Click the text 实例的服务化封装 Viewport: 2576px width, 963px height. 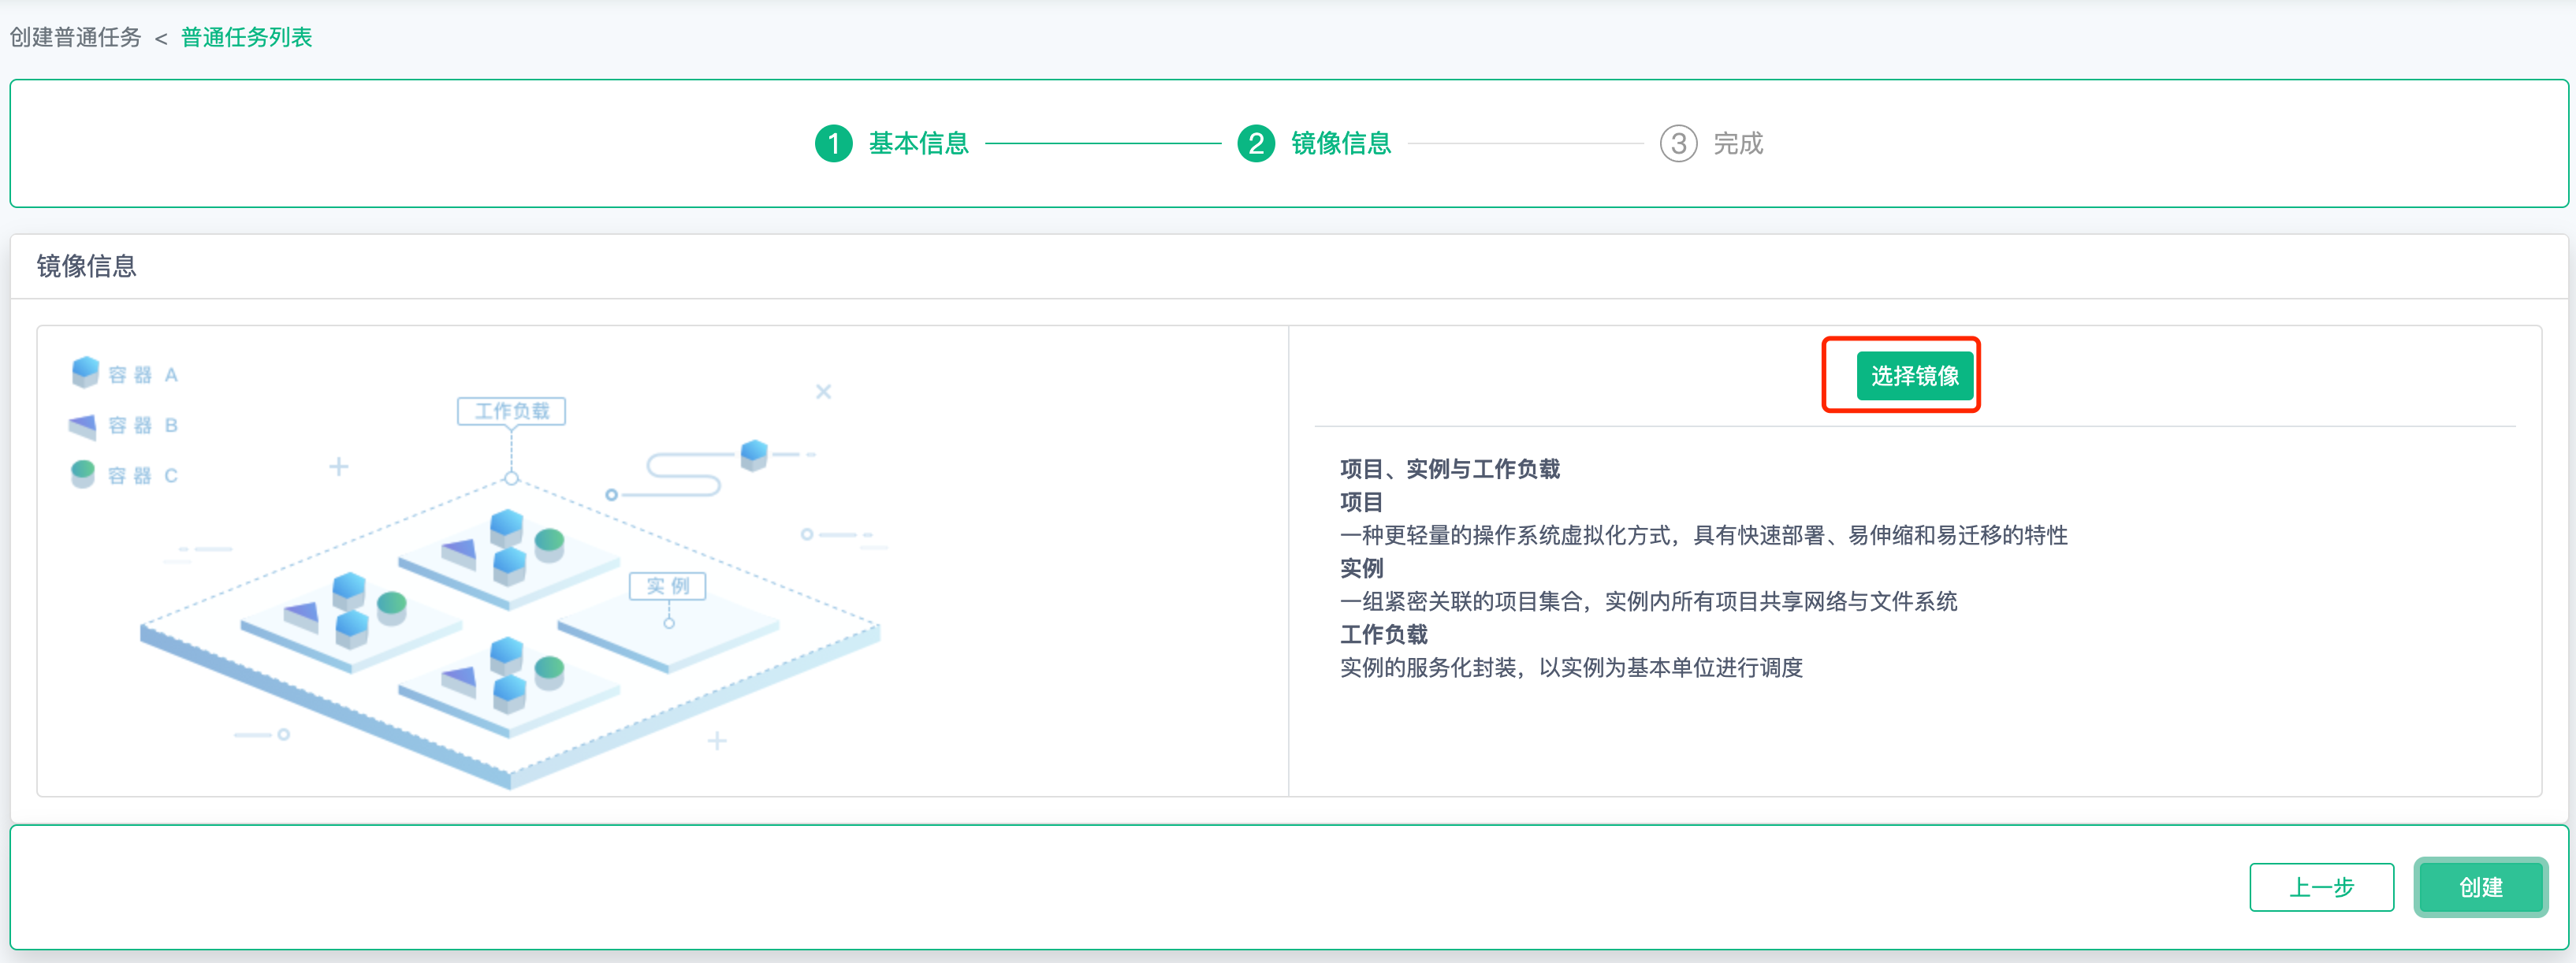[1428, 667]
